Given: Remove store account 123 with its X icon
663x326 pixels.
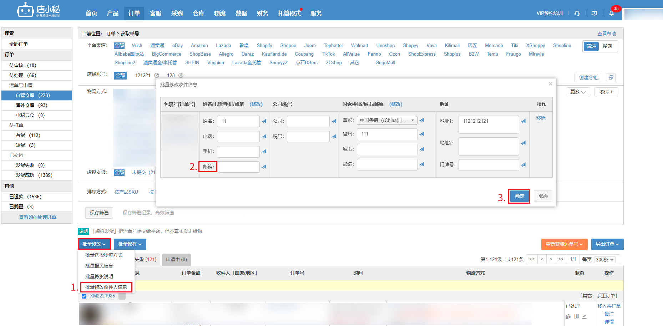Looking at the screenshot, I should pos(181,75).
